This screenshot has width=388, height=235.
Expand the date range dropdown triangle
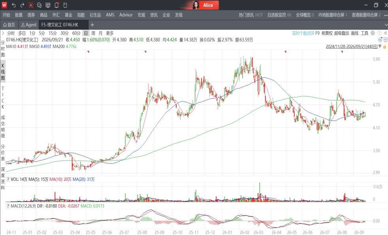pos(380,46)
